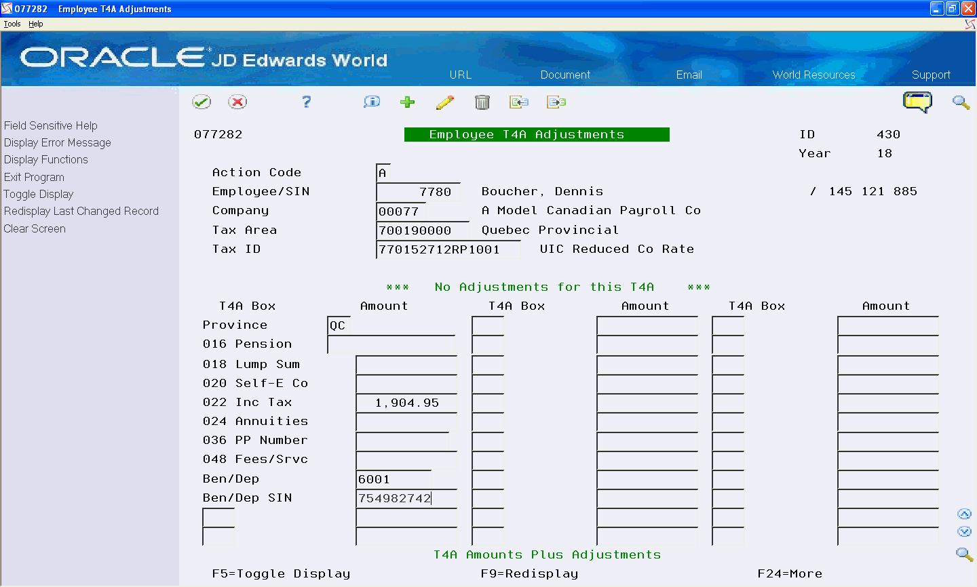Click the copy-from-clipboard icon with right arrow

click(556, 102)
